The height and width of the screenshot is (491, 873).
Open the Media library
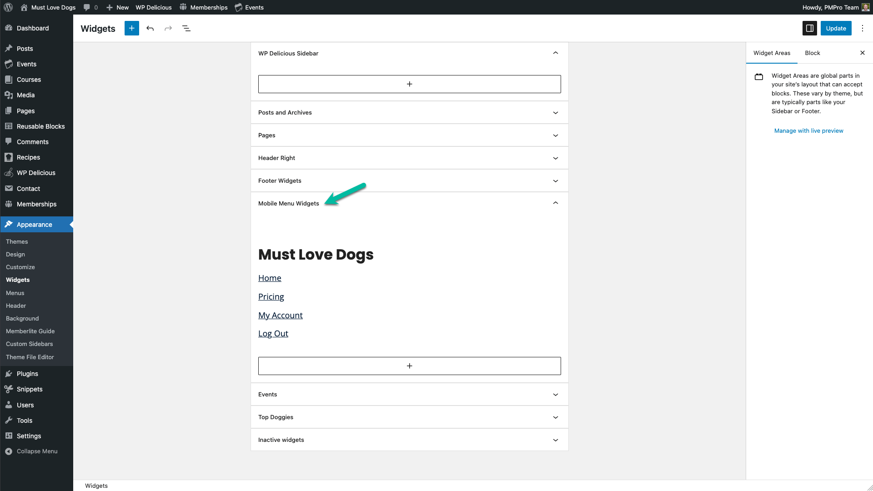click(x=36, y=95)
